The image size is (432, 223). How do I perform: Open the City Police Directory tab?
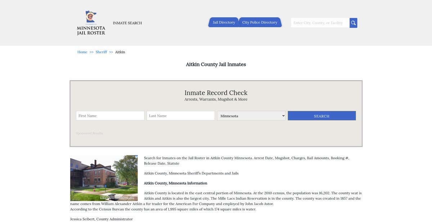point(260,22)
